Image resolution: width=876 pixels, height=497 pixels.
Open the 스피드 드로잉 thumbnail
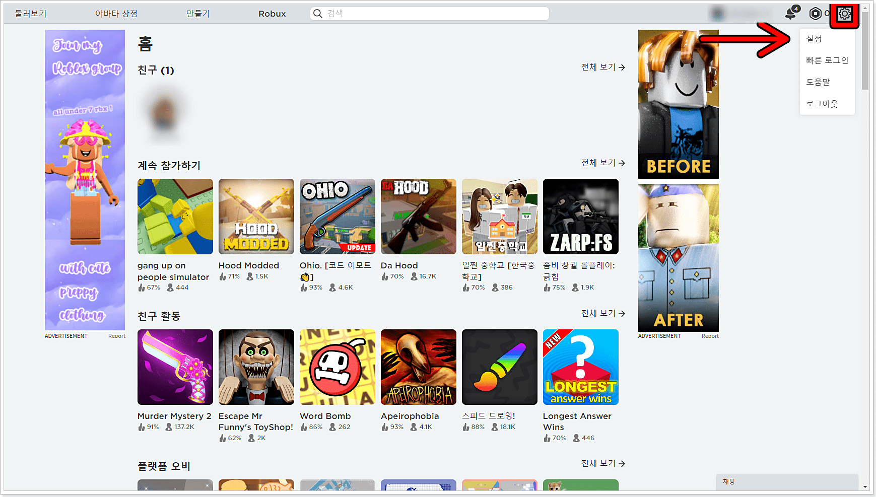point(500,367)
